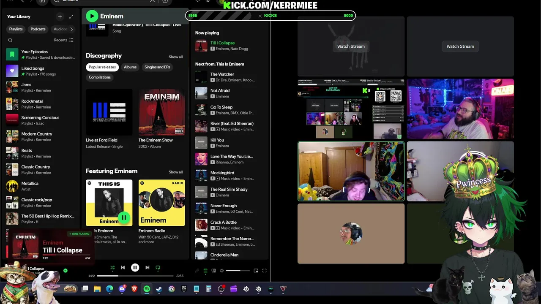Open the Liked Songs playlist

(x=41, y=71)
